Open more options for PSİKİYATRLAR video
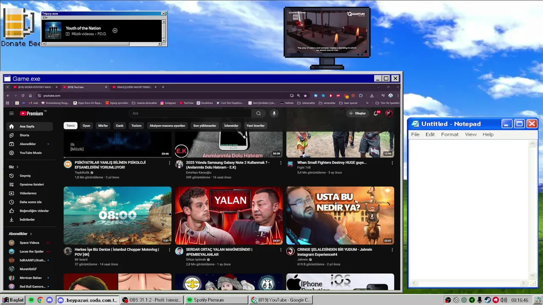 coord(169,163)
